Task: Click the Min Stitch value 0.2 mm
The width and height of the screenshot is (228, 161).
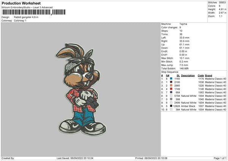Action: click(x=184, y=62)
